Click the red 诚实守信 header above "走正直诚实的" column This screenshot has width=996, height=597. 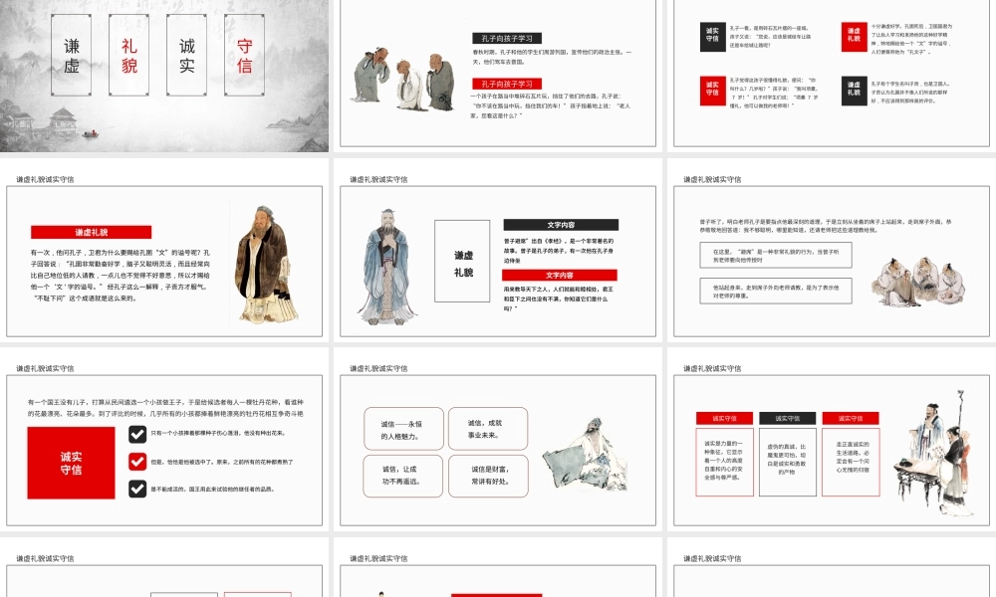[x=851, y=418]
